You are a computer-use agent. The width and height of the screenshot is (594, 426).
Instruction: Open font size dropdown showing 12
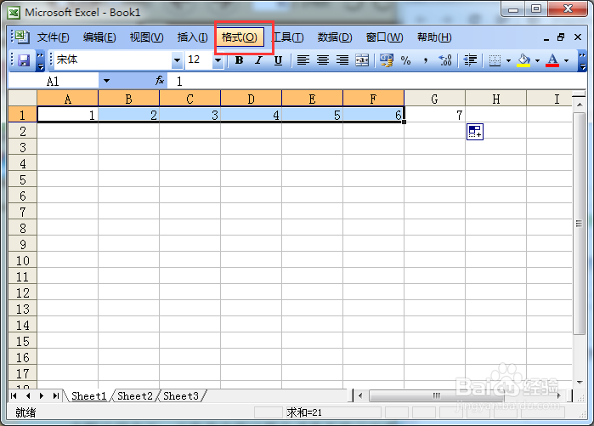[218, 60]
